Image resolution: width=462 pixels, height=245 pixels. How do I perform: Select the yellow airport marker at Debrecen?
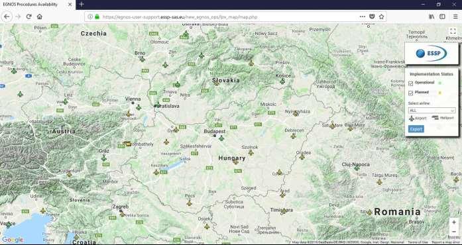click(293, 136)
